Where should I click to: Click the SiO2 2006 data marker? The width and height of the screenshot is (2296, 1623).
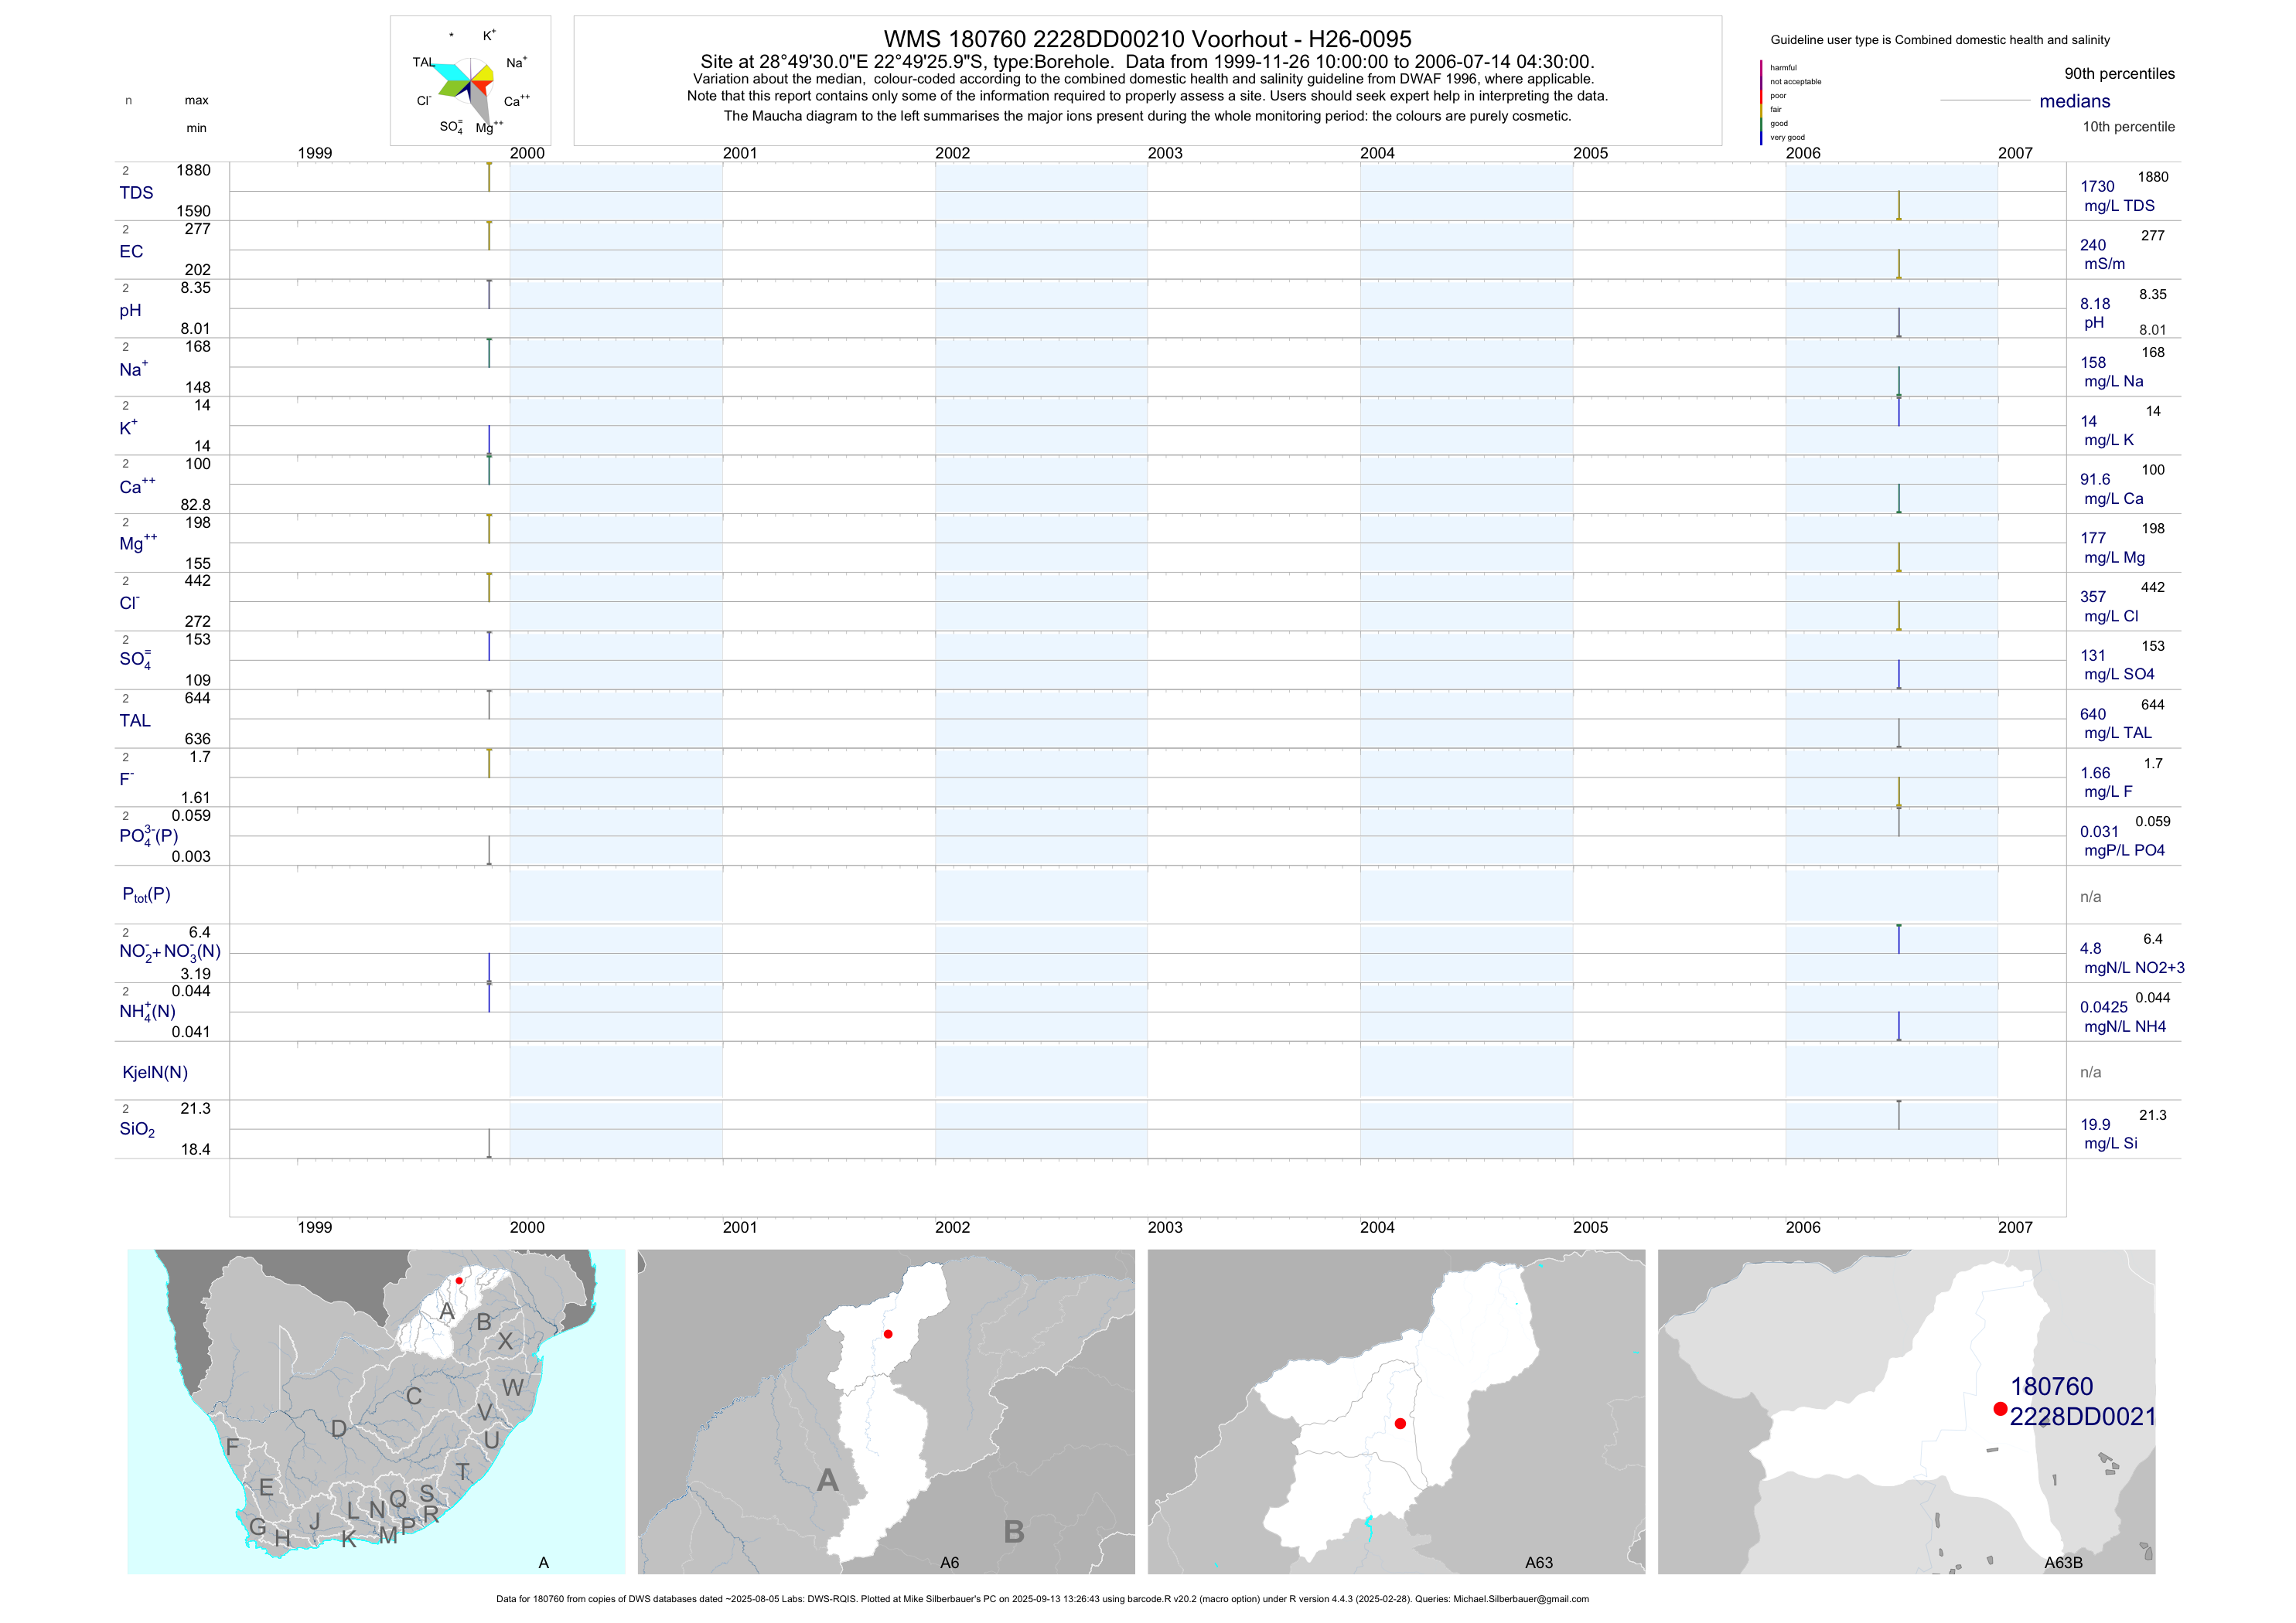[x=1898, y=1115]
